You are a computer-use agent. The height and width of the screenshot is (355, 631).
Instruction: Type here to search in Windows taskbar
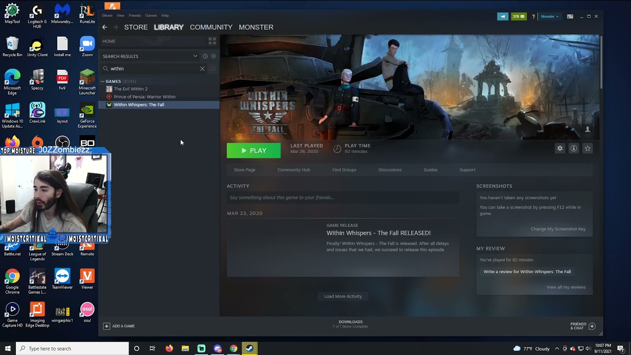click(72, 349)
